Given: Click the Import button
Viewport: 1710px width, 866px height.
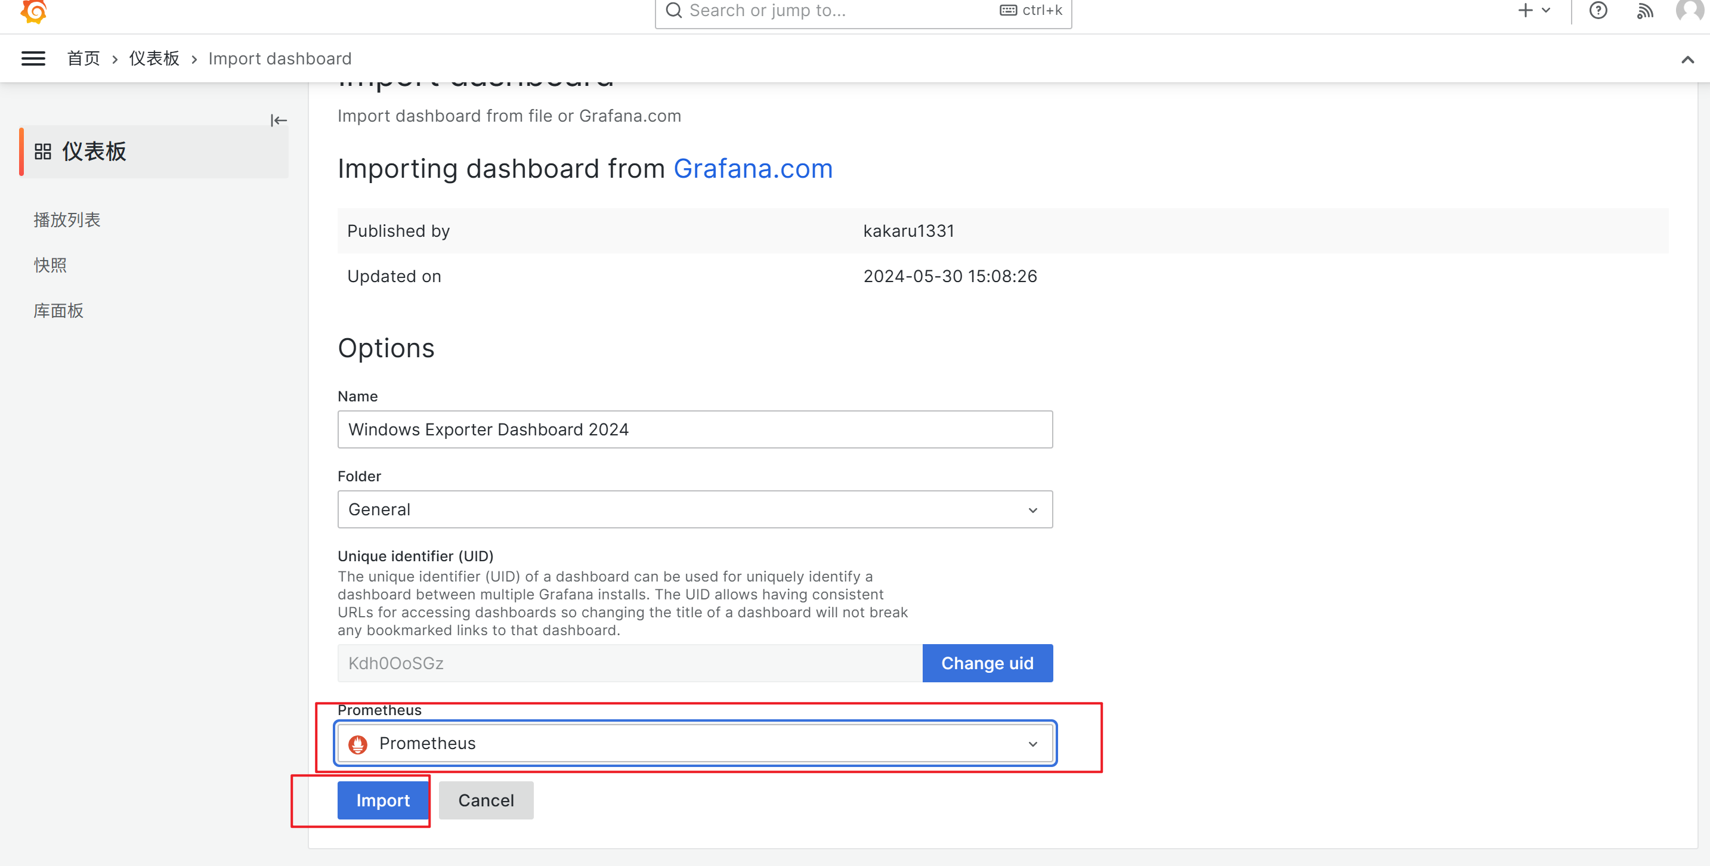Looking at the screenshot, I should (x=383, y=800).
